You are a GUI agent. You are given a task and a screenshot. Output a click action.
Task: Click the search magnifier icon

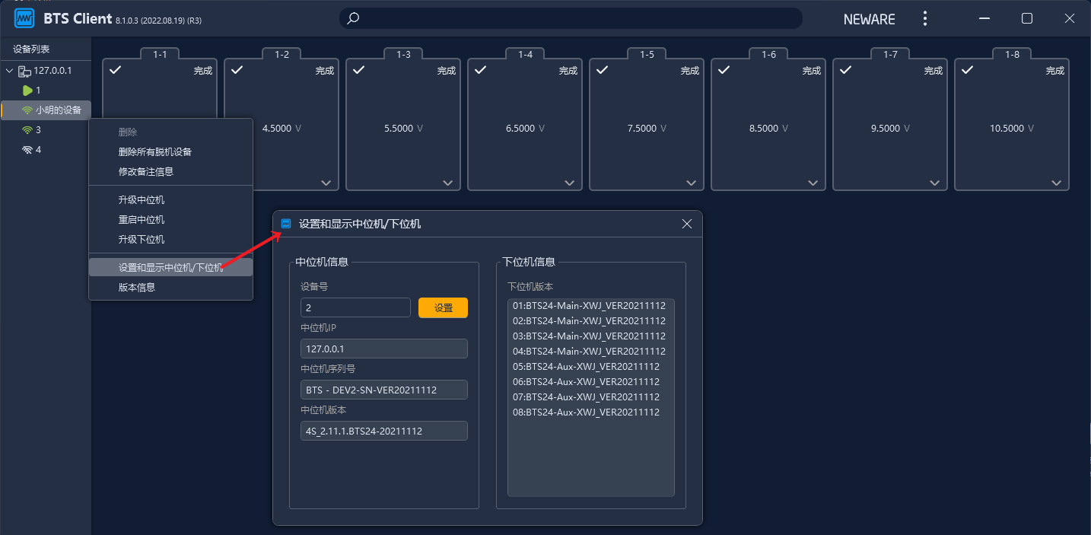[x=353, y=18]
